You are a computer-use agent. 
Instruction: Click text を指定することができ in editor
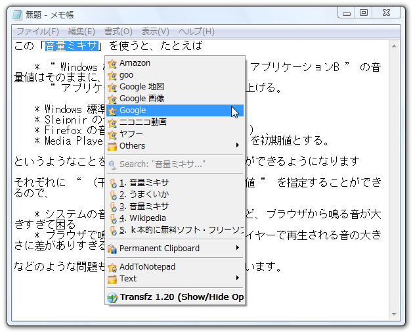pos(329,182)
